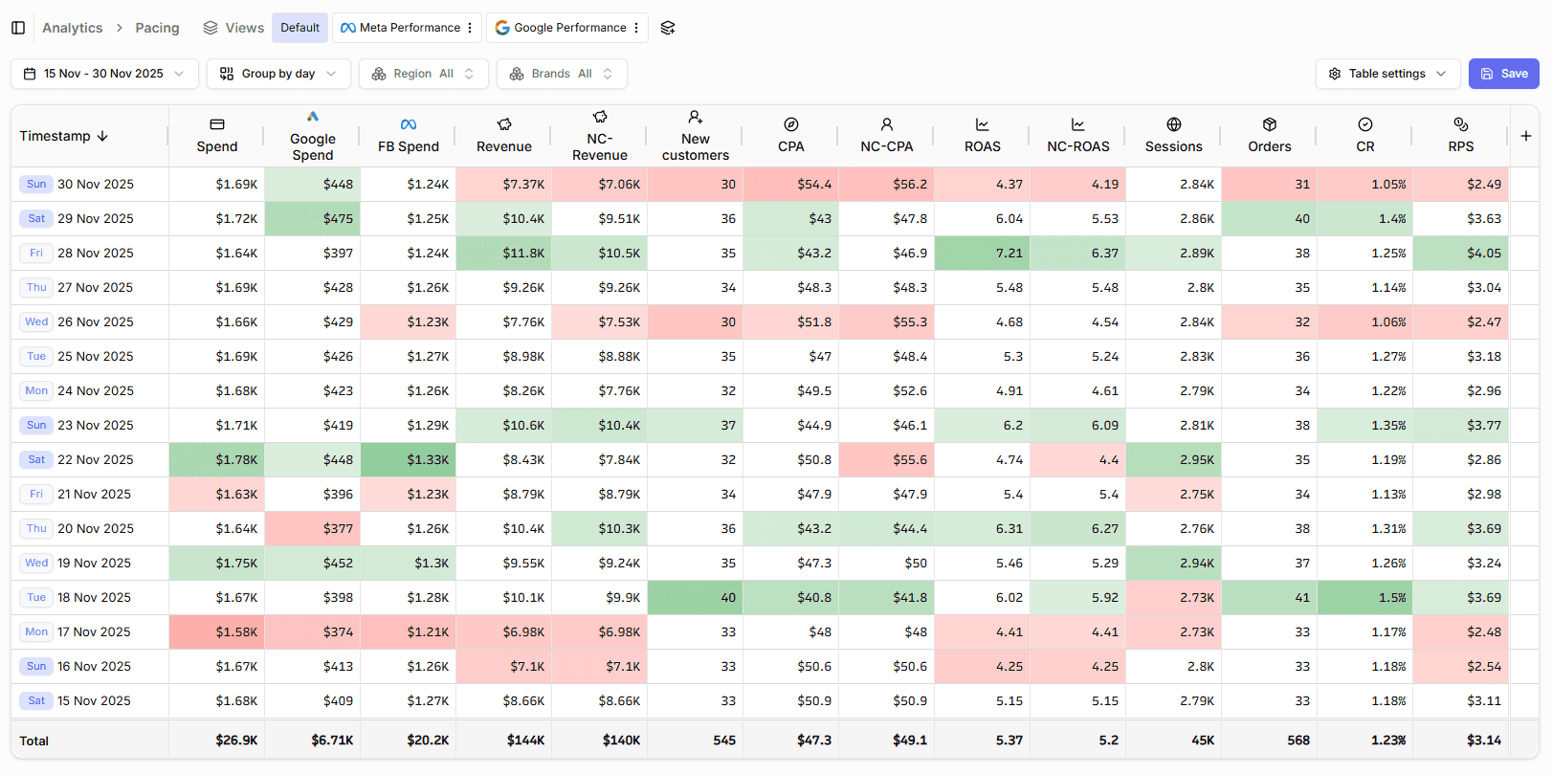Screen dimensions: 1552x775
Task: Expand the Group by day dropdown
Action: [x=278, y=74]
